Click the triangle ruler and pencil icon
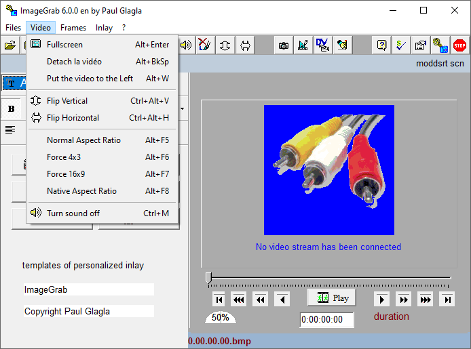 click(303, 45)
